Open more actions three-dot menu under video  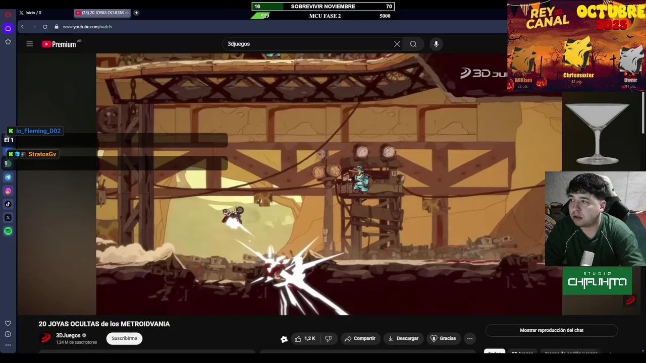coord(470,338)
